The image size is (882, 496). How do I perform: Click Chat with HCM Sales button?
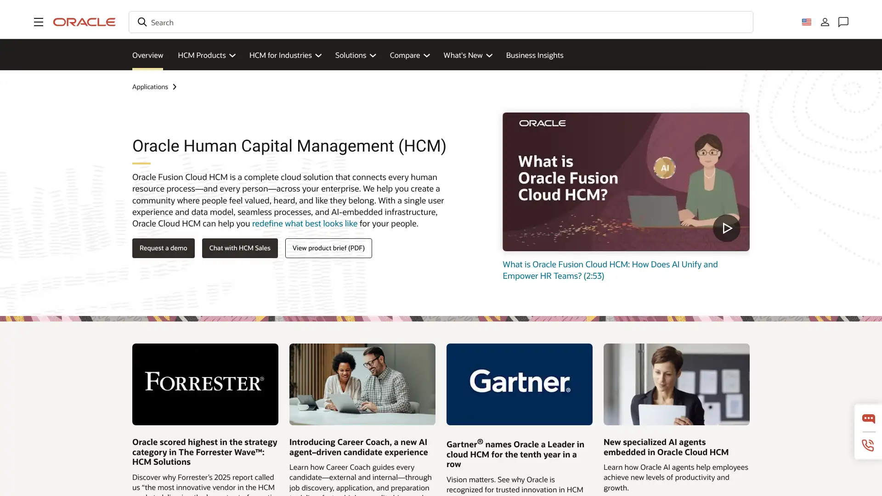(240, 248)
